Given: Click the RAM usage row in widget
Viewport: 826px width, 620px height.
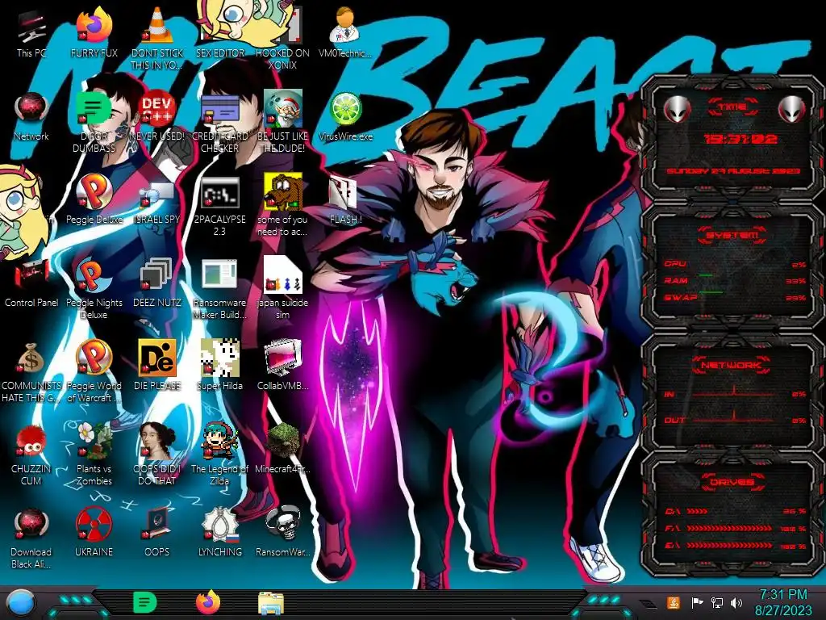Looking at the screenshot, I should click(x=736, y=280).
